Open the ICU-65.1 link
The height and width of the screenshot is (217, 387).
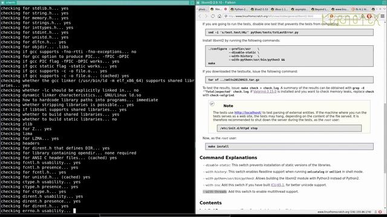pos(278,185)
